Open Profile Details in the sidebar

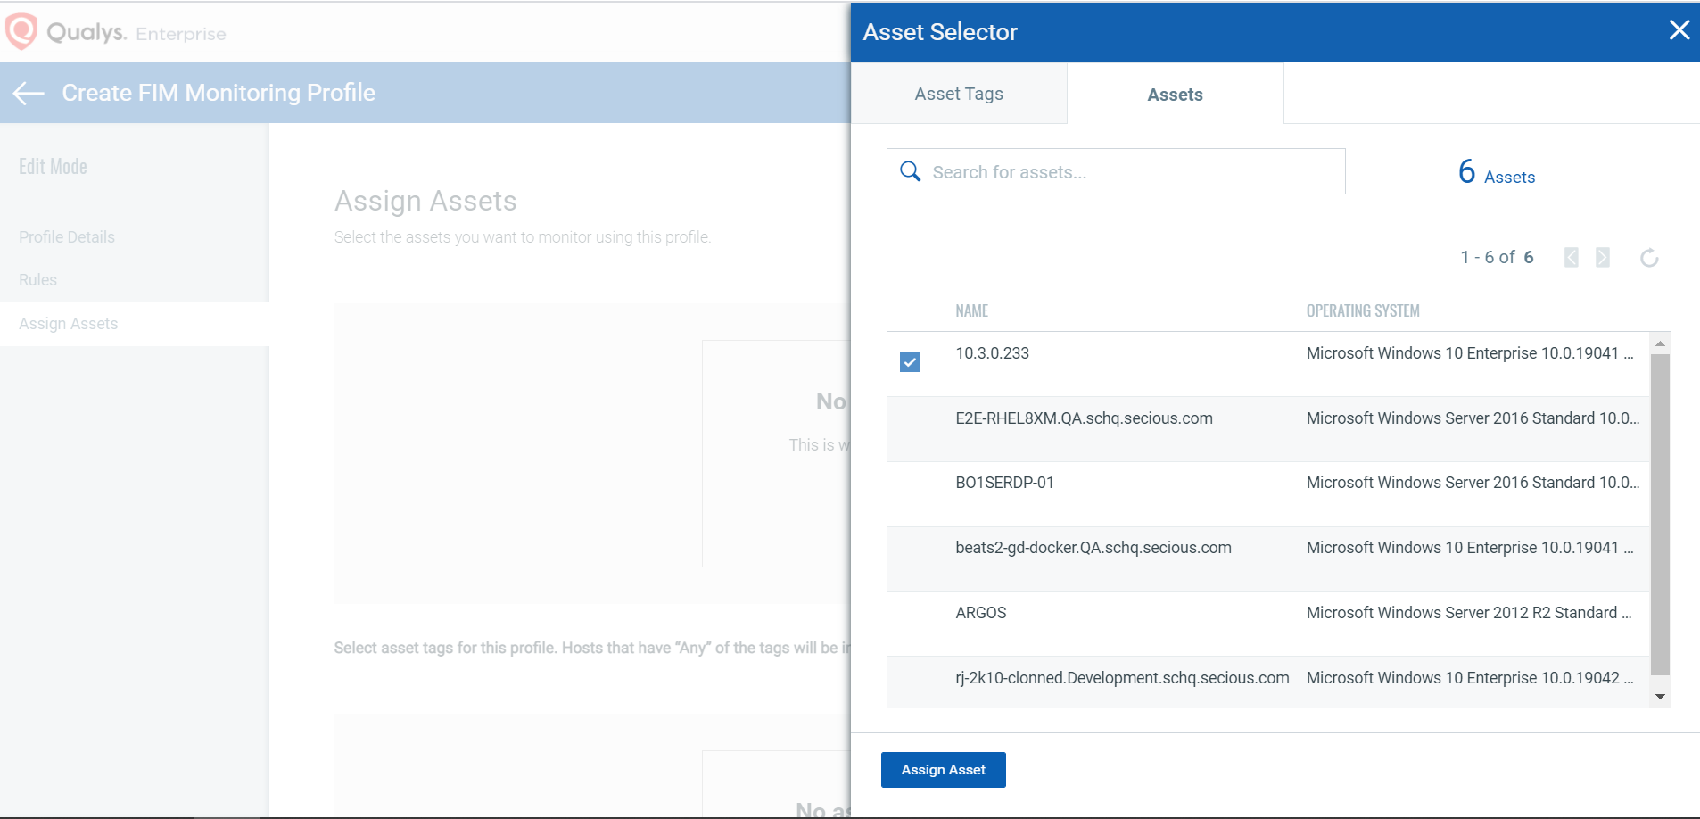tap(67, 237)
